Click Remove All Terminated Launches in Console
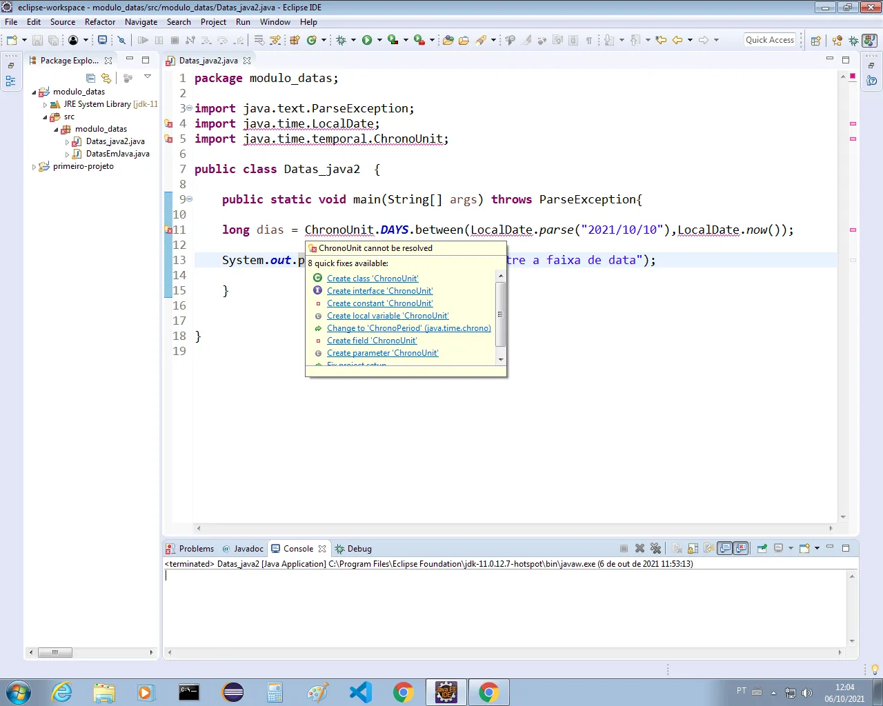 tap(655, 549)
